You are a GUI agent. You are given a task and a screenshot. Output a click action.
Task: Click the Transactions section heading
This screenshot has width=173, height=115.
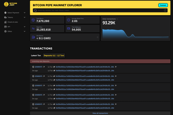pyautogui.click(x=41, y=49)
